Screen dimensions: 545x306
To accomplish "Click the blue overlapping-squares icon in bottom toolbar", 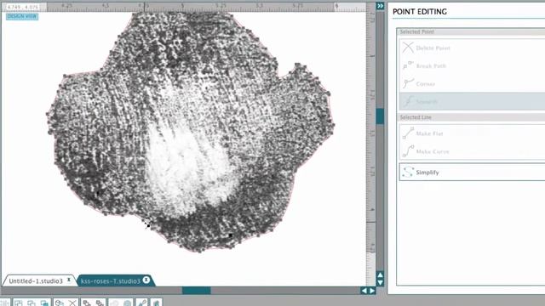I will tap(44, 303).
